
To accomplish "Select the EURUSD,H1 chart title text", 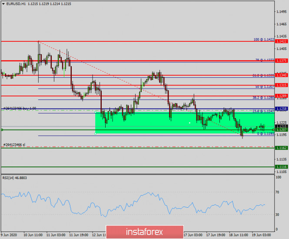I will pyautogui.click(x=16, y=4).
